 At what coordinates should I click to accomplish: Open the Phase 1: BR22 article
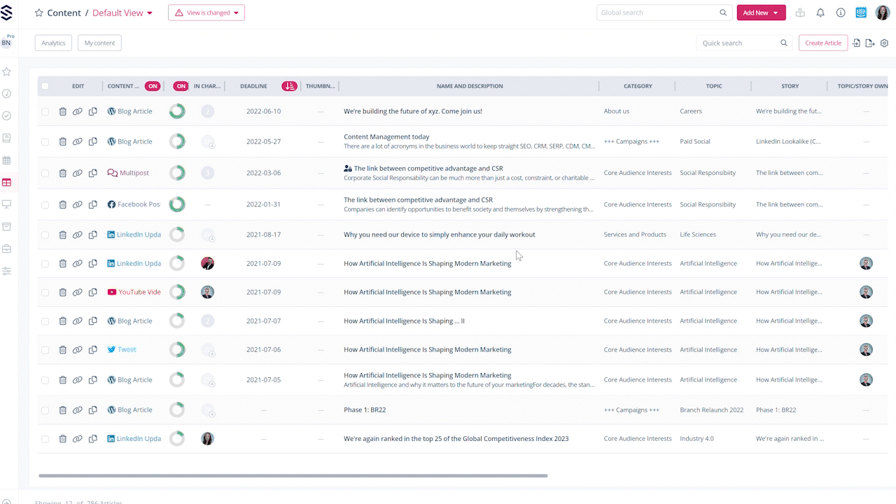pyautogui.click(x=365, y=410)
